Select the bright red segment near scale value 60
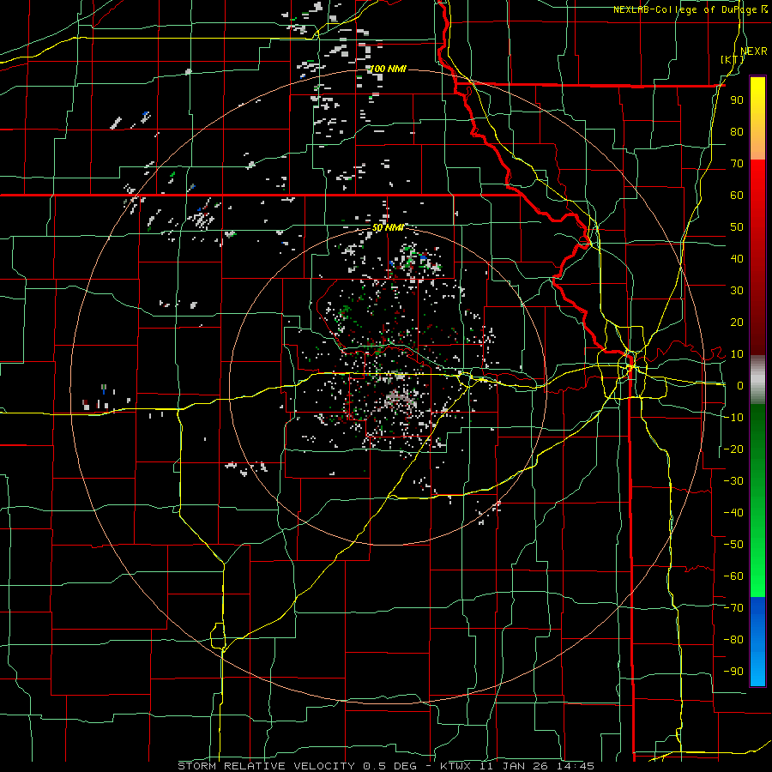 (757, 195)
